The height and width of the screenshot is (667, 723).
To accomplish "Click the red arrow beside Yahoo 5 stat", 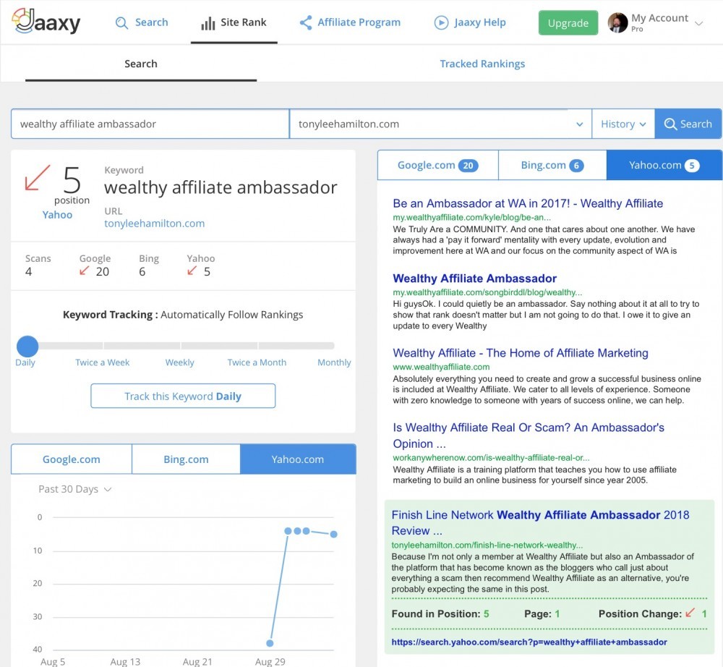I will click(192, 271).
